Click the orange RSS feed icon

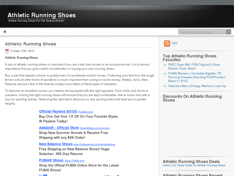pos(167,44)
